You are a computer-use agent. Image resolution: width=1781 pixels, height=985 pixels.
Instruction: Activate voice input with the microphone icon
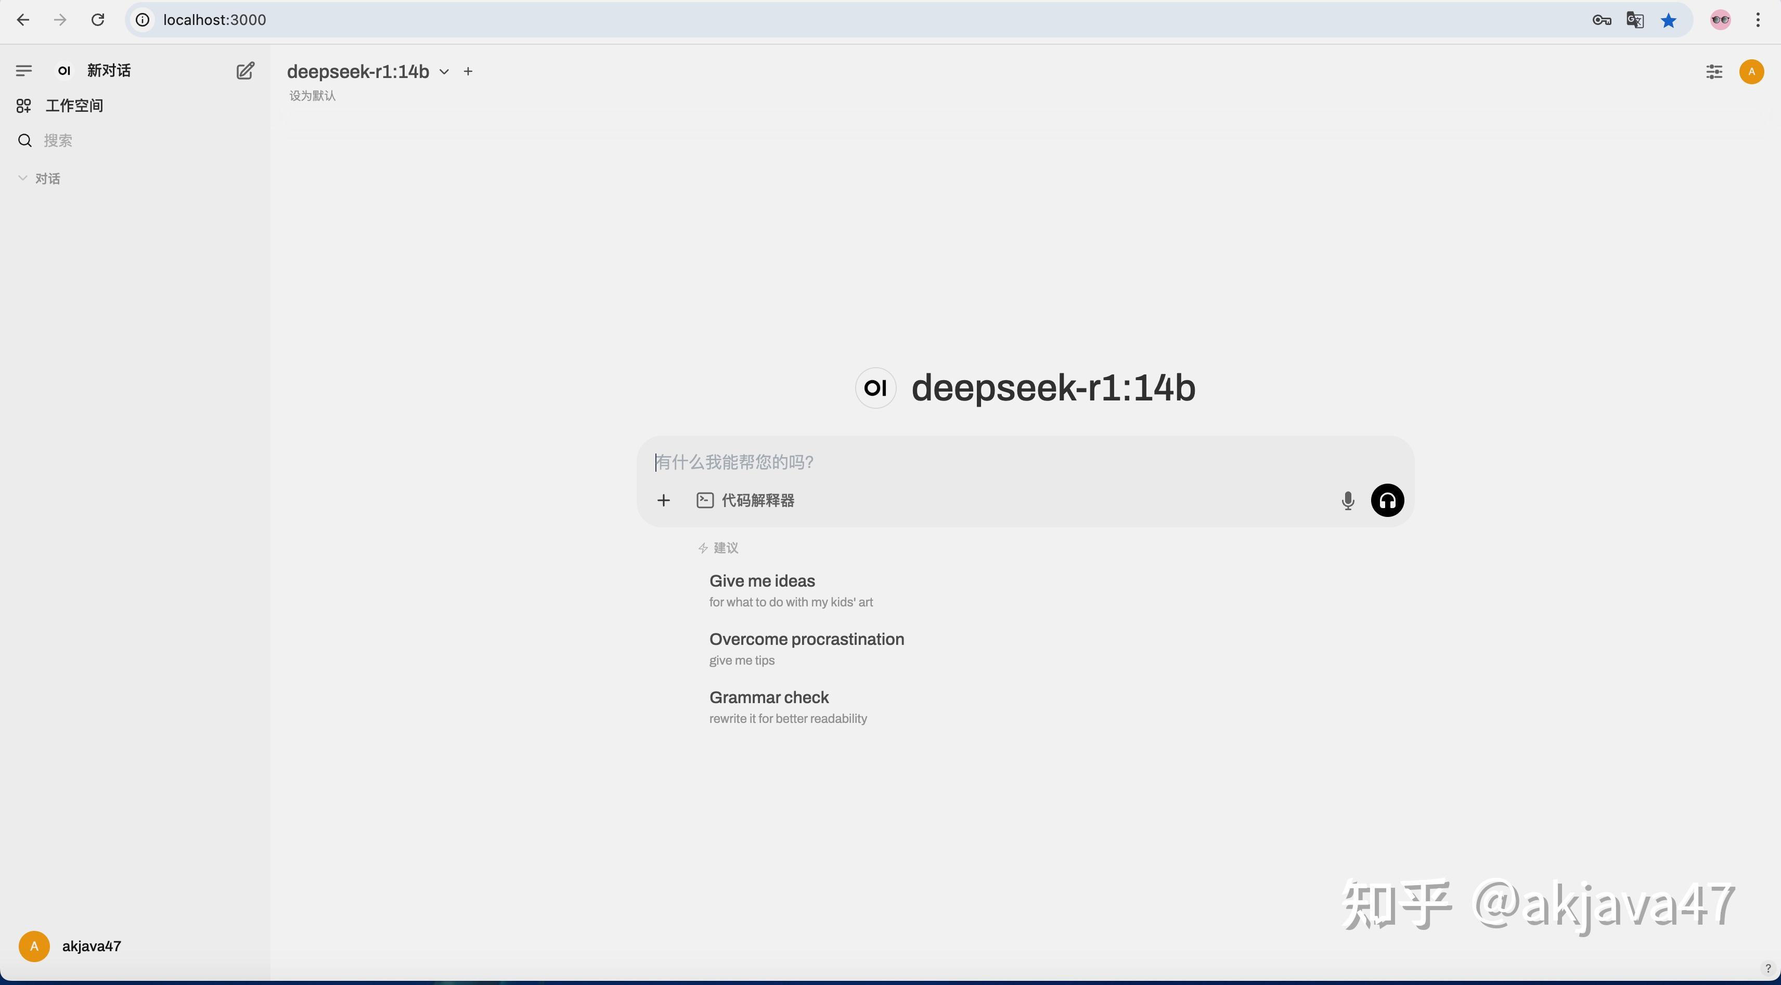coord(1348,500)
